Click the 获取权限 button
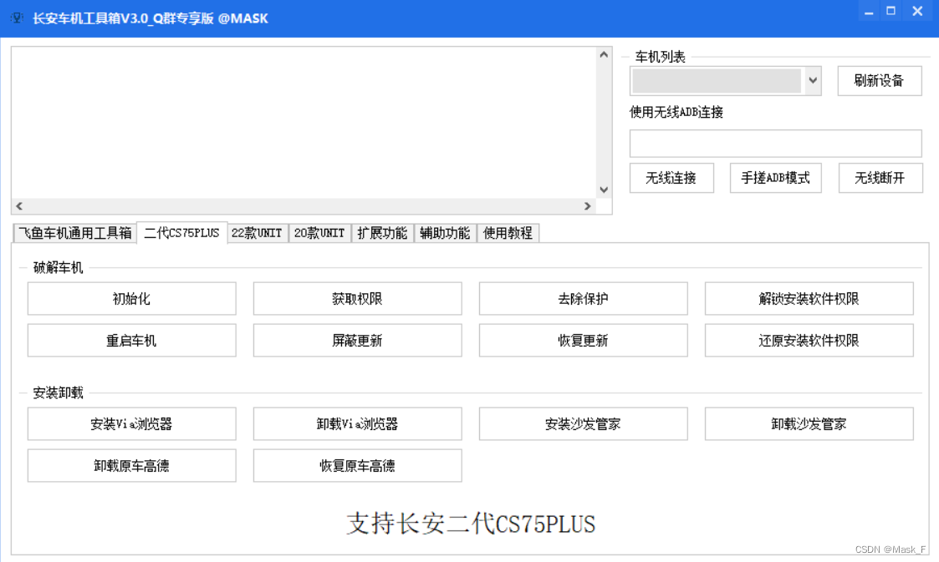Viewport: 939px width, 562px height. (x=358, y=298)
